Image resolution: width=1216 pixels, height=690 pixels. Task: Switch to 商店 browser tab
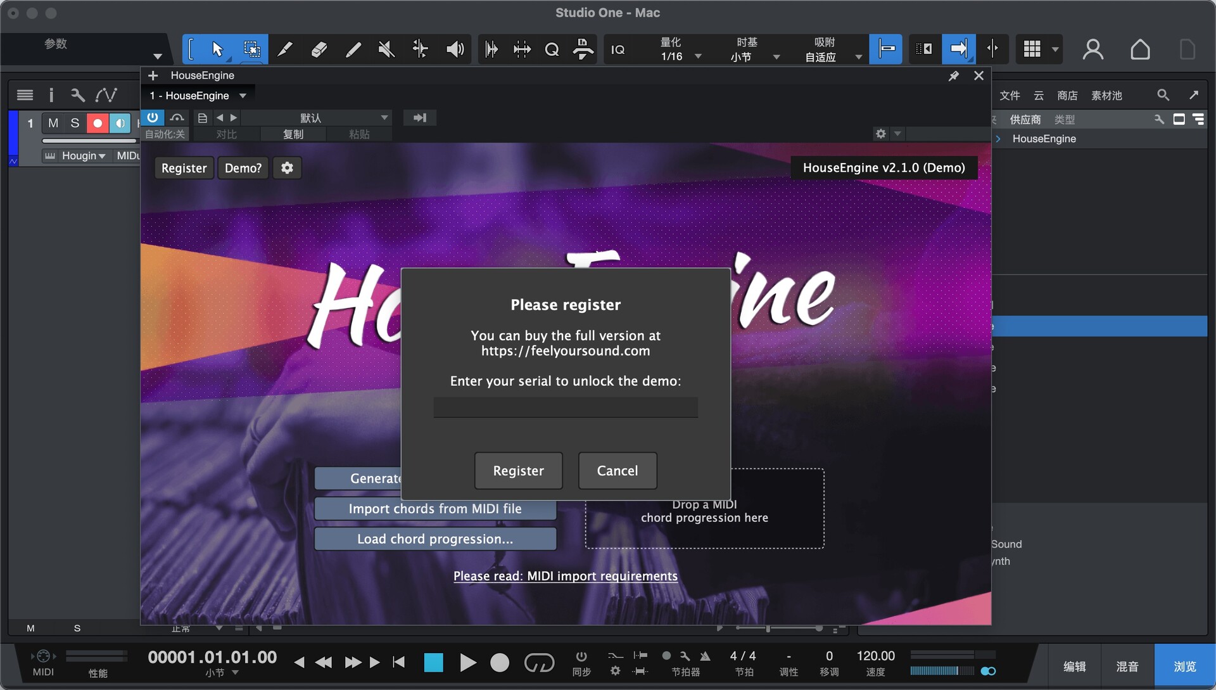1067,96
